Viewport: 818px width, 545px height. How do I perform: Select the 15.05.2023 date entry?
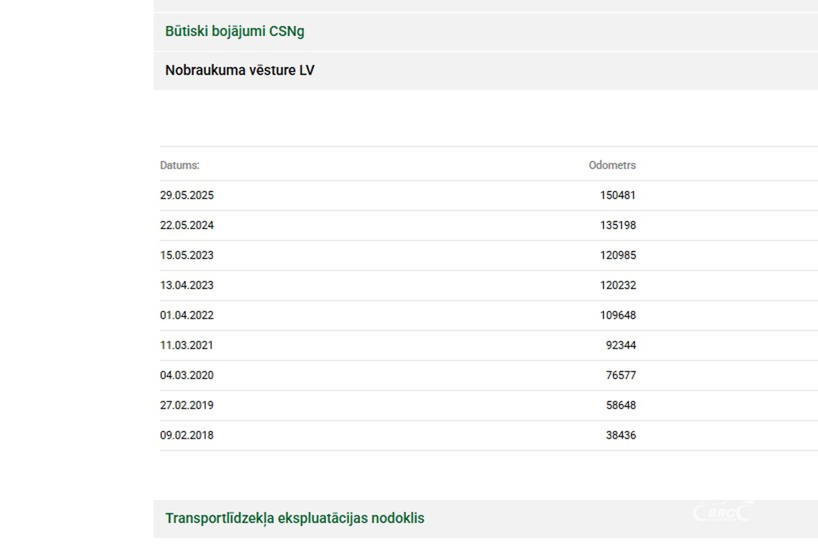coord(187,255)
